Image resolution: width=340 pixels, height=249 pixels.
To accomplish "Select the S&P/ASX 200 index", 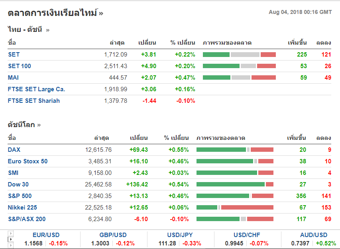I will point(27,219).
